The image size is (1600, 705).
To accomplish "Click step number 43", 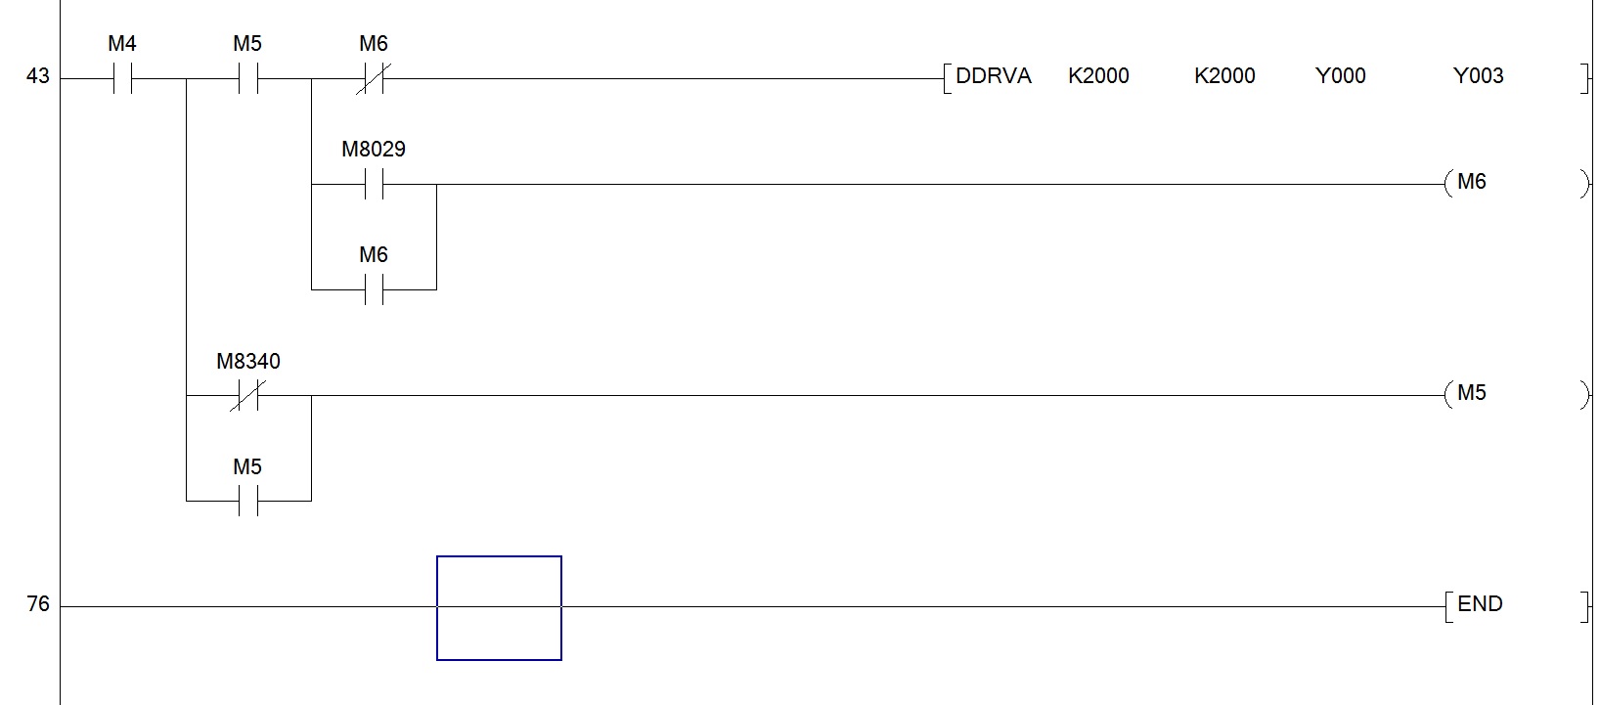I will tap(37, 76).
